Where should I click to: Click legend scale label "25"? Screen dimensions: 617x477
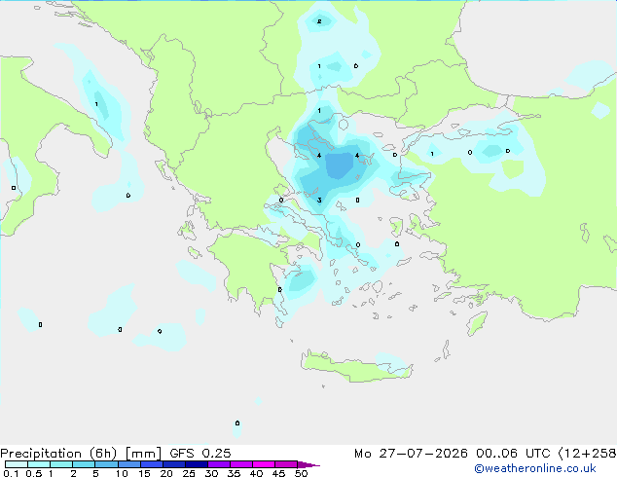pos(189,473)
